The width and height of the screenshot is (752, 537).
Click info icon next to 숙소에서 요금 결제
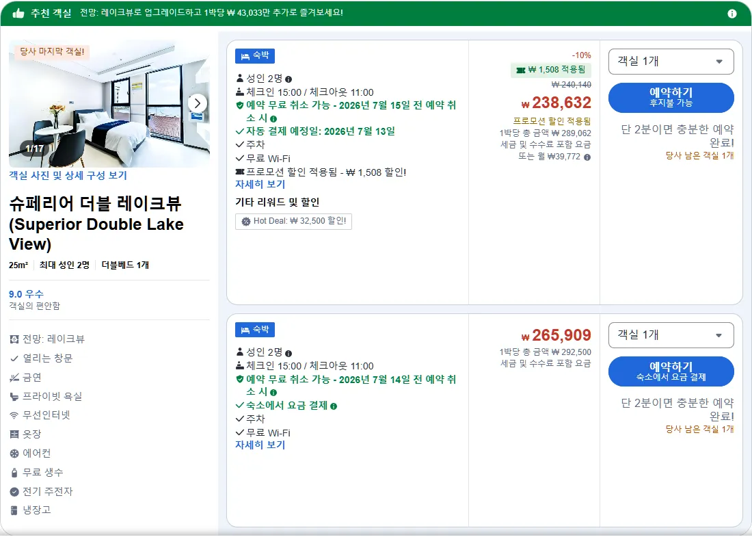click(334, 406)
